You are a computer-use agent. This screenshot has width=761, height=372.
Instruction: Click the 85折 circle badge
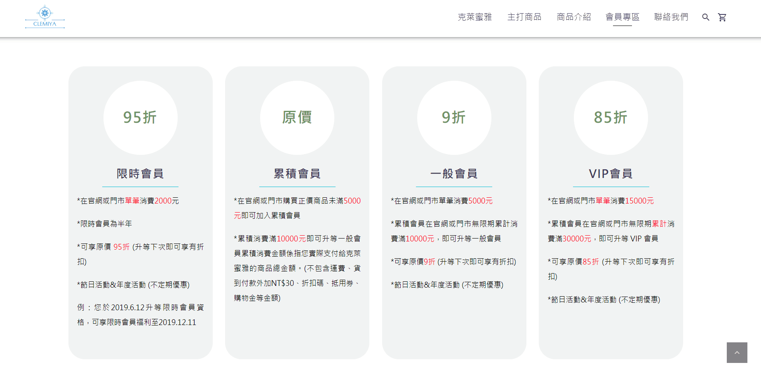tap(611, 118)
